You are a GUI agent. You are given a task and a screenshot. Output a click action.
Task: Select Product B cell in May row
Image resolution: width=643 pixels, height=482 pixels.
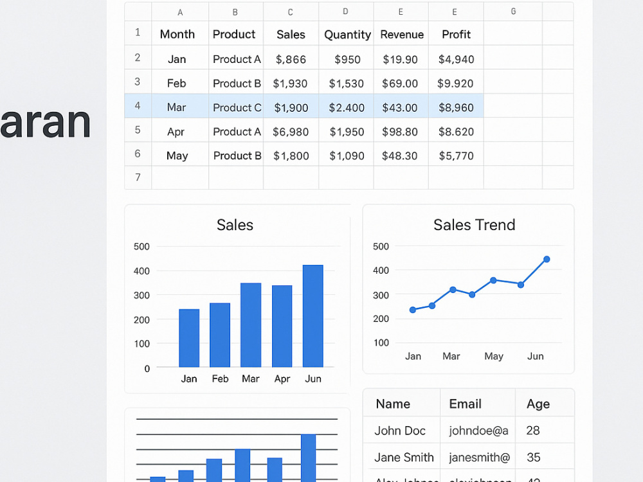click(236, 154)
